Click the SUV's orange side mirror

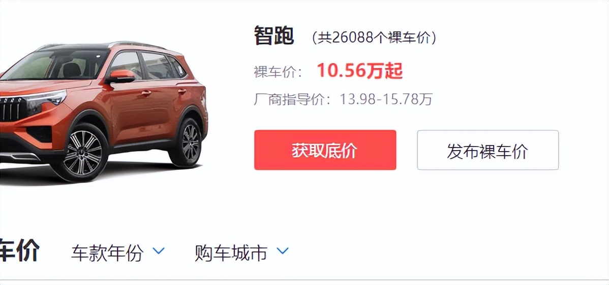coord(121,76)
